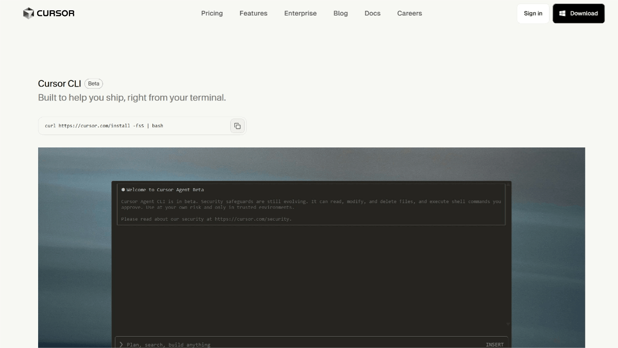Navigate to Enterprise
618x348 pixels.
[x=300, y=13]
